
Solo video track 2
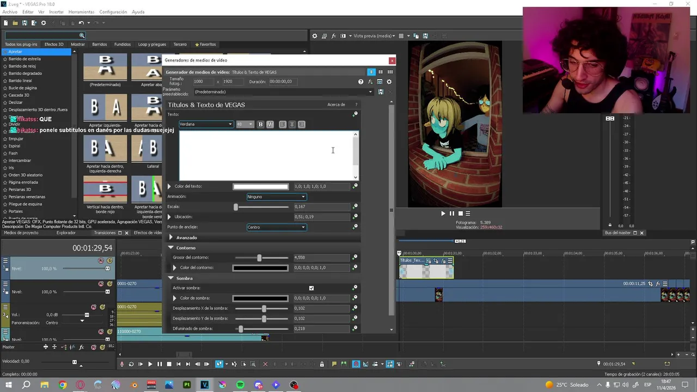[x=109, y=284]
